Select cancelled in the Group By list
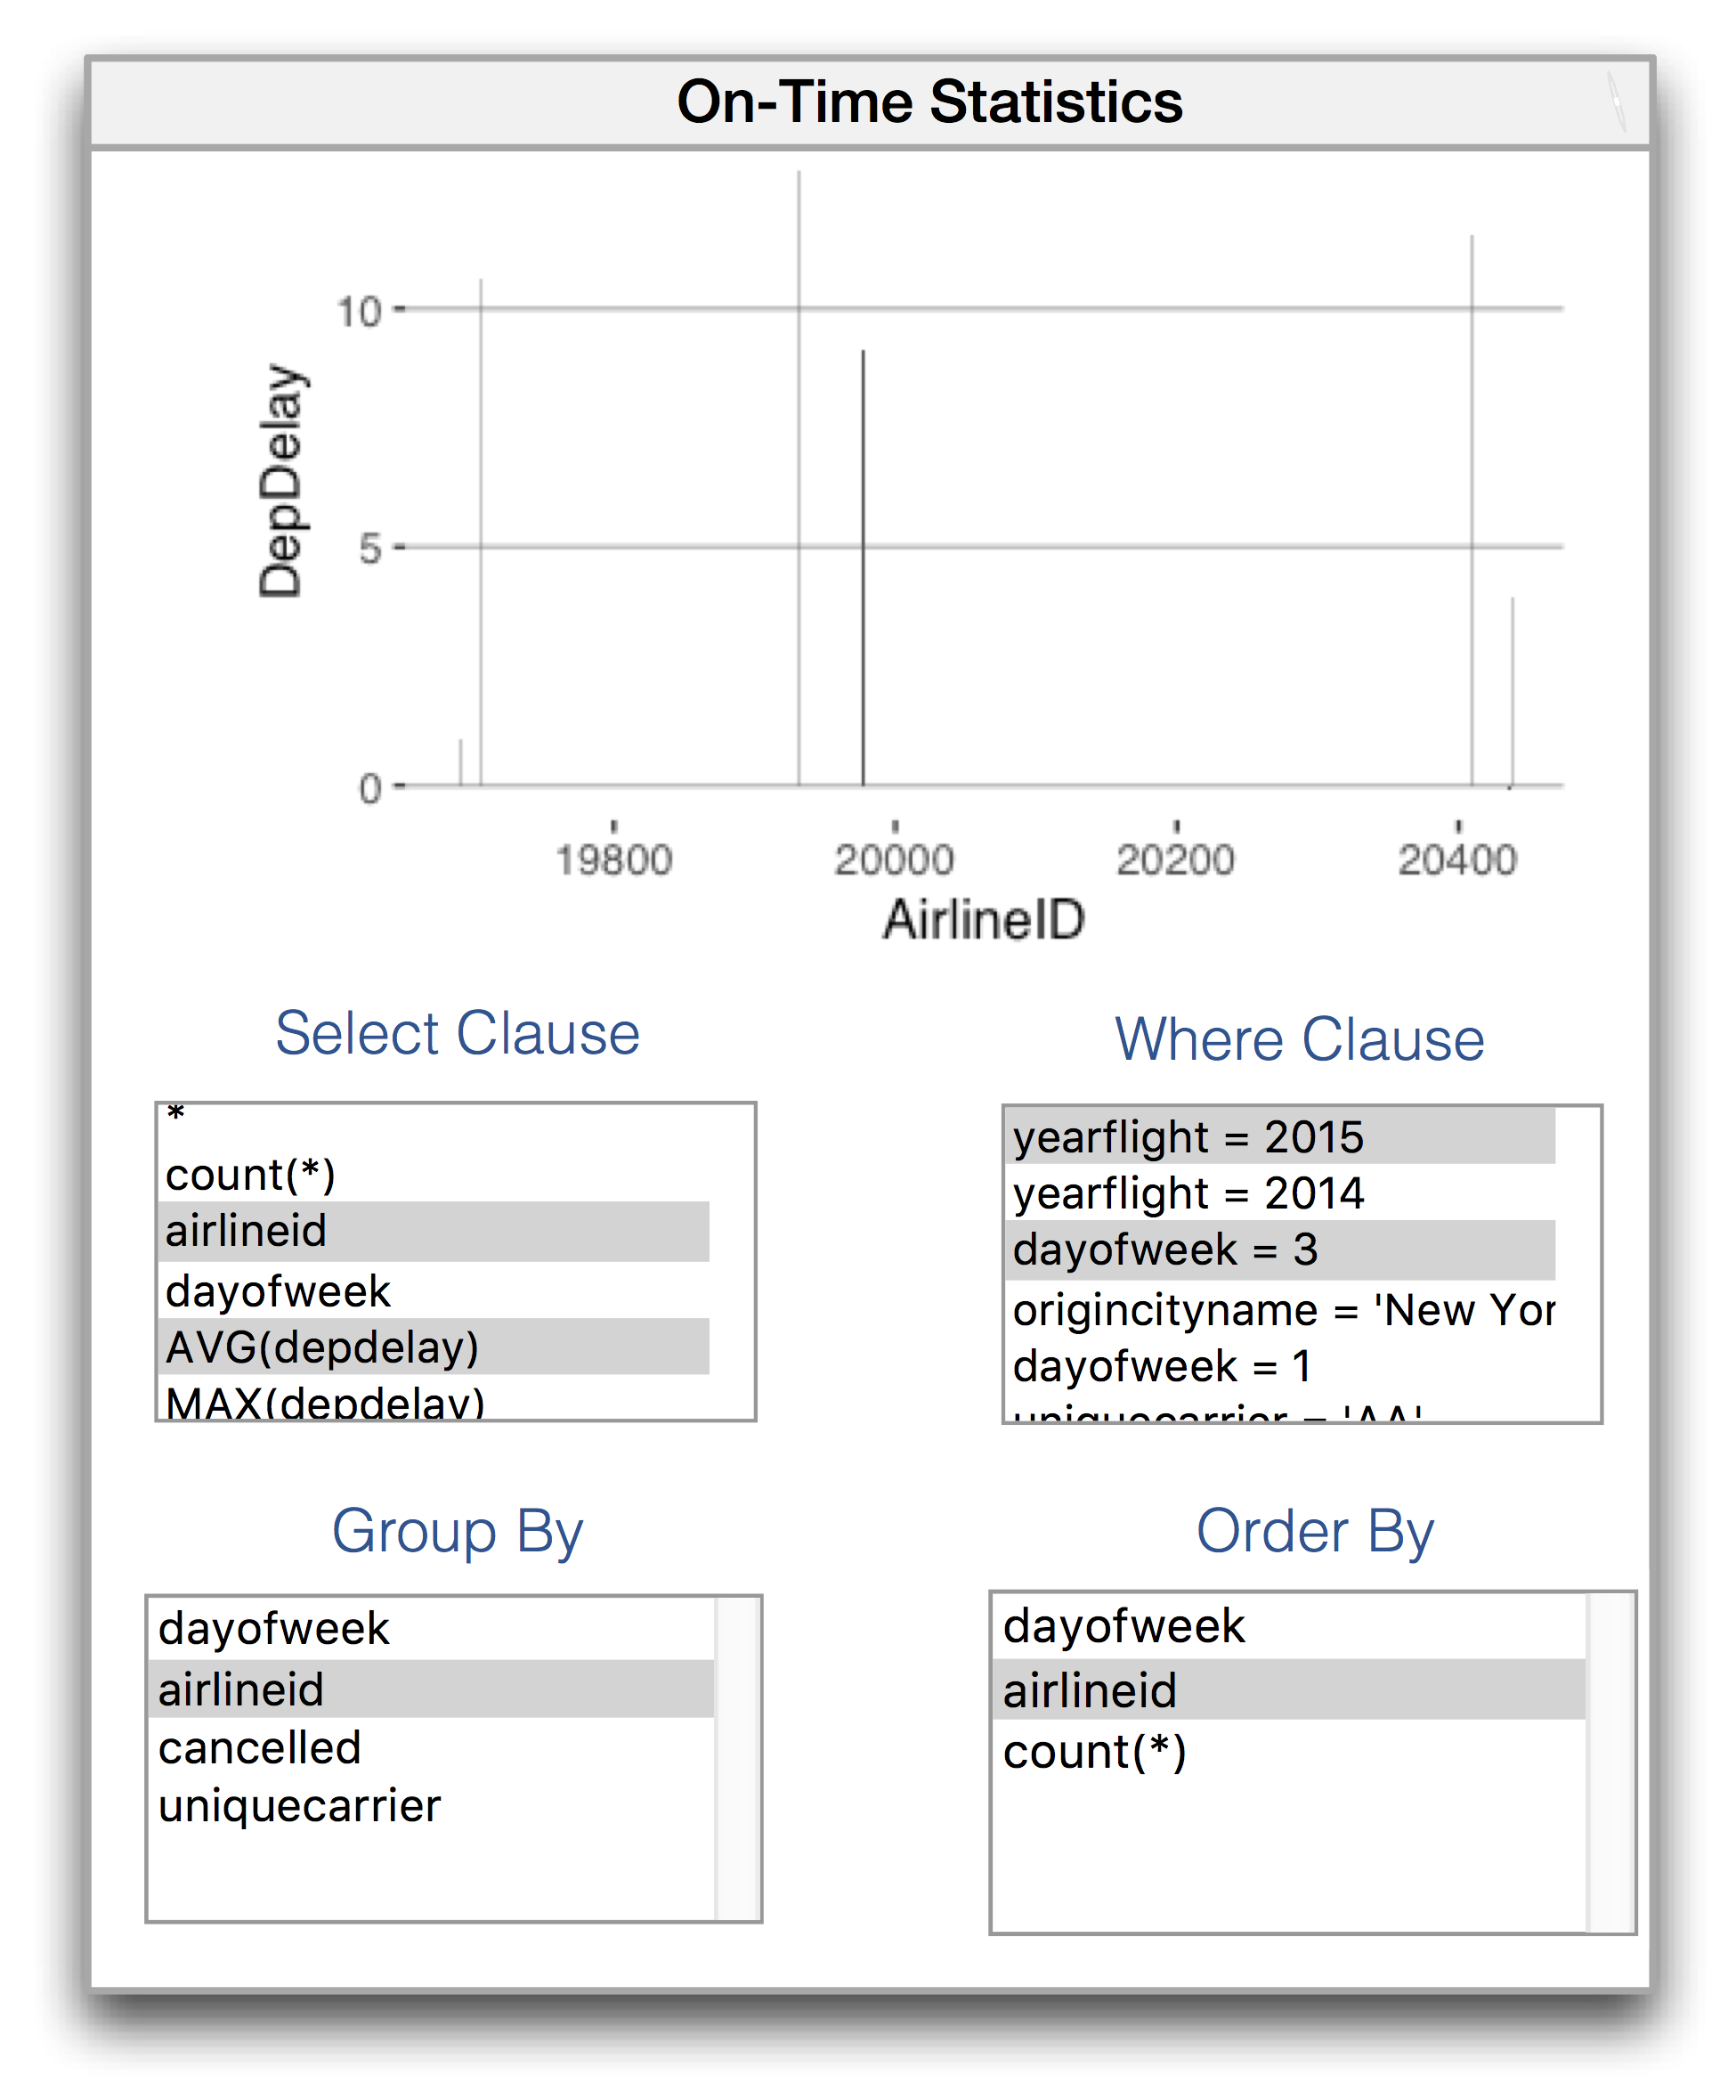Viewport: 1736px width, 2100px height. click(260, 1748)
